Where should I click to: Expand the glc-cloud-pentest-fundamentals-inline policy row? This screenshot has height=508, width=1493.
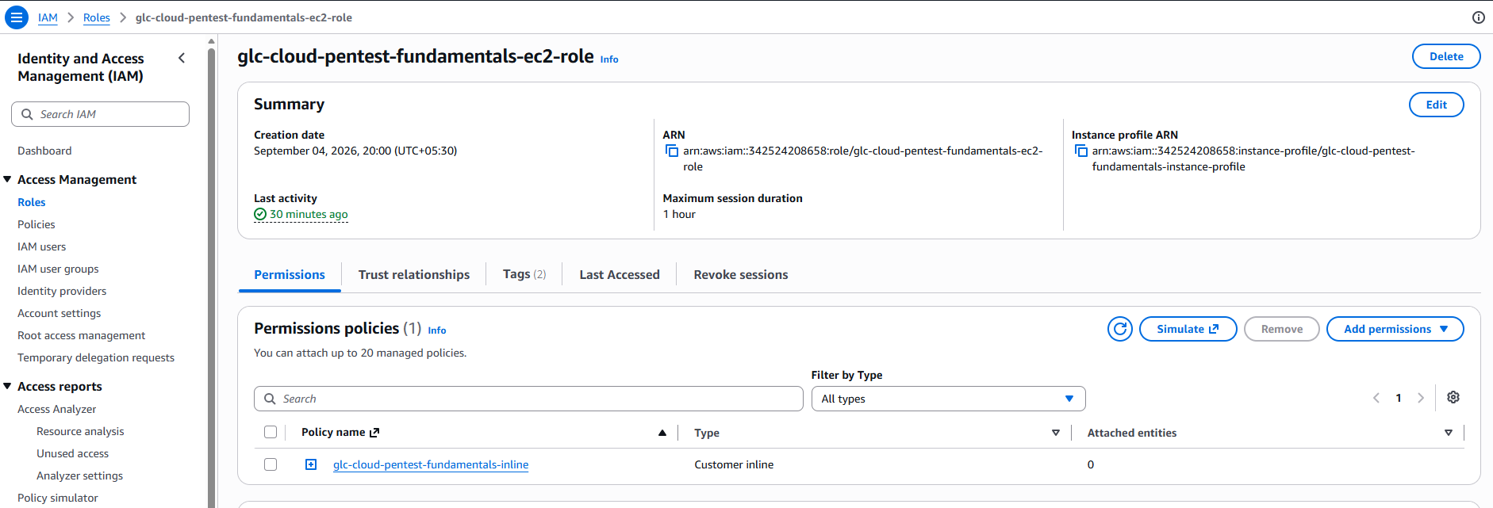coord(311,464)
